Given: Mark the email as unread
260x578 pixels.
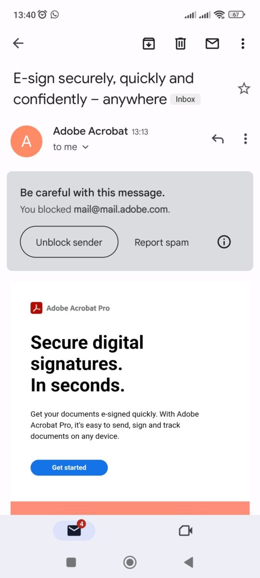Looking at the screenshot, I should click(x=212, y=43).
